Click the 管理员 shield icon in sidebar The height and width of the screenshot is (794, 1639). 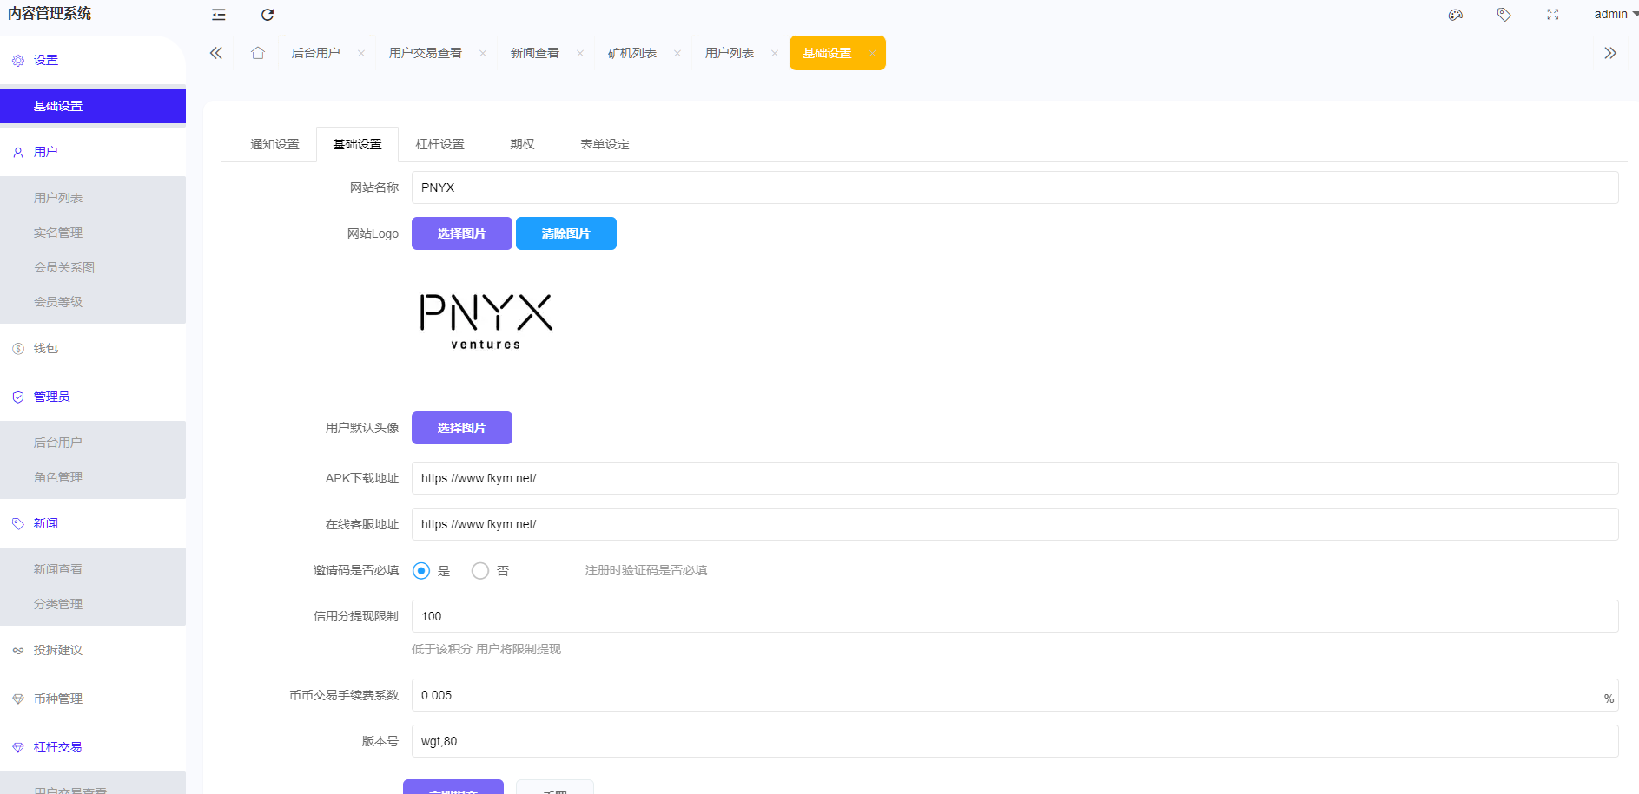[x=17, y=397]
